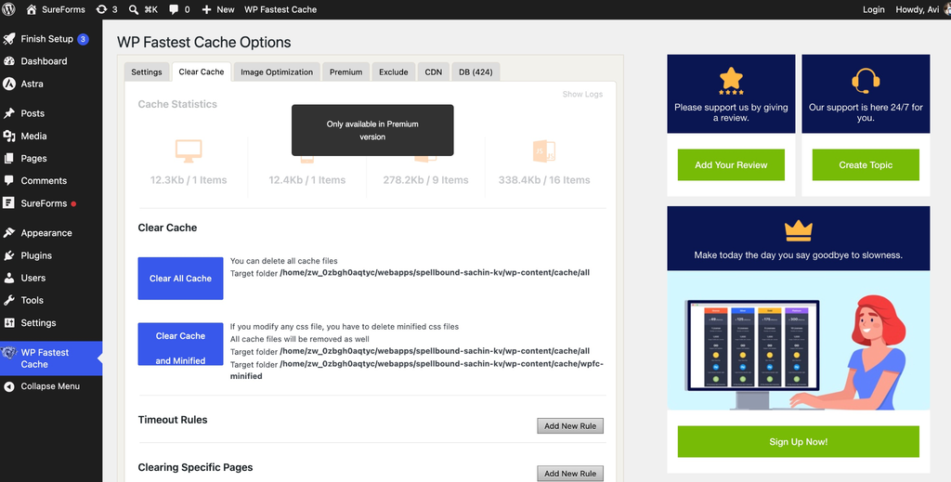Open the DB (424) tab
The height and width of the screenshot is (482, 951).
pyautogui.click(x=475, y=72)
